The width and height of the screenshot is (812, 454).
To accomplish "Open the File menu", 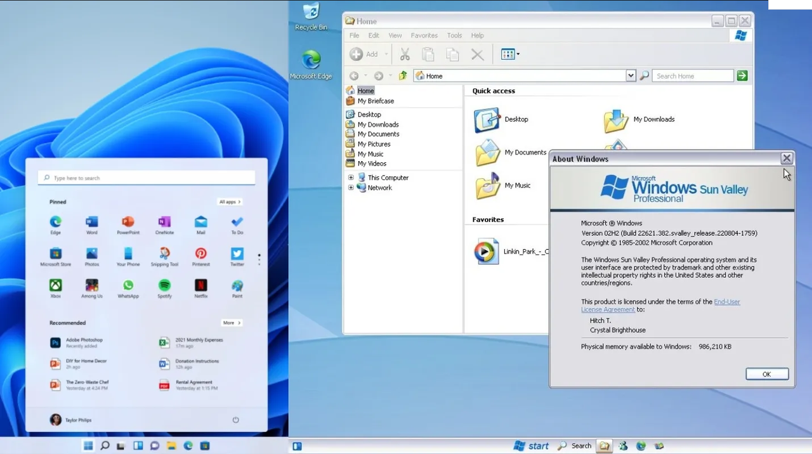I will pos(354,36).
